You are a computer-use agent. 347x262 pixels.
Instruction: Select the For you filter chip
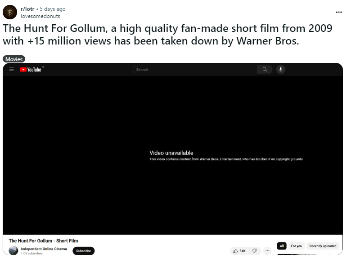(296, 246)
